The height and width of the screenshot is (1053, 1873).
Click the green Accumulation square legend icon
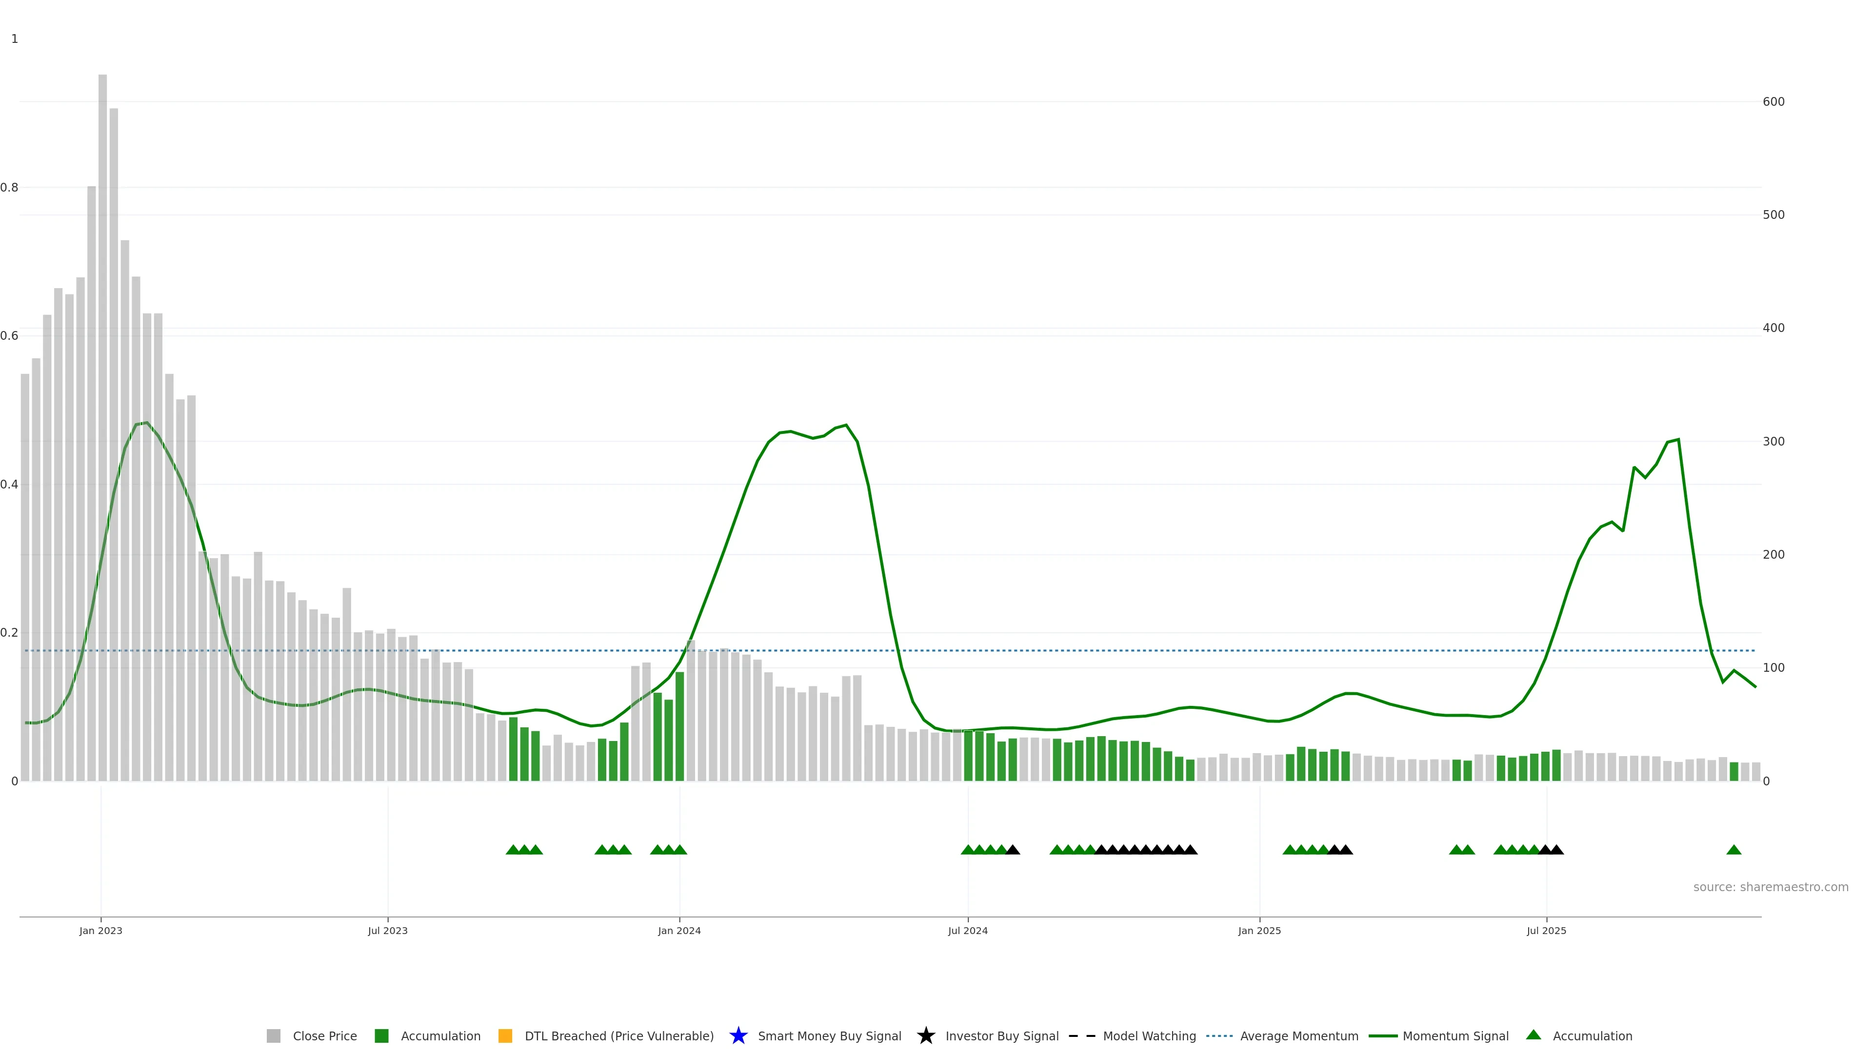point(381,1035)
